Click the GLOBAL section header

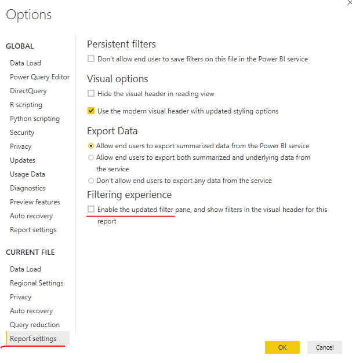pos(20,46)
